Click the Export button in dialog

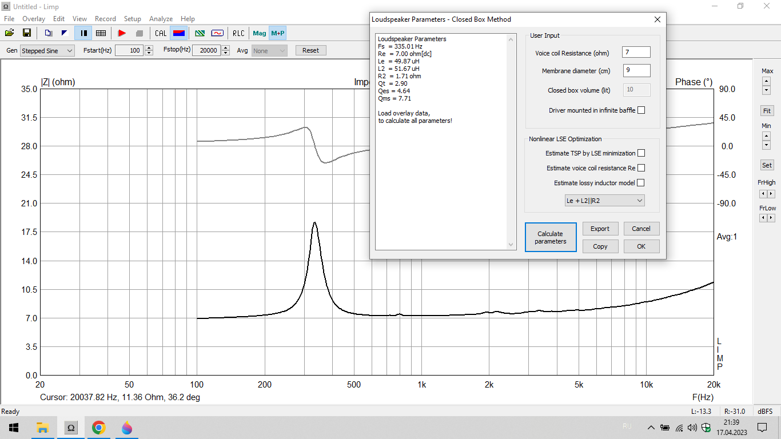click(x=600, y=229)
